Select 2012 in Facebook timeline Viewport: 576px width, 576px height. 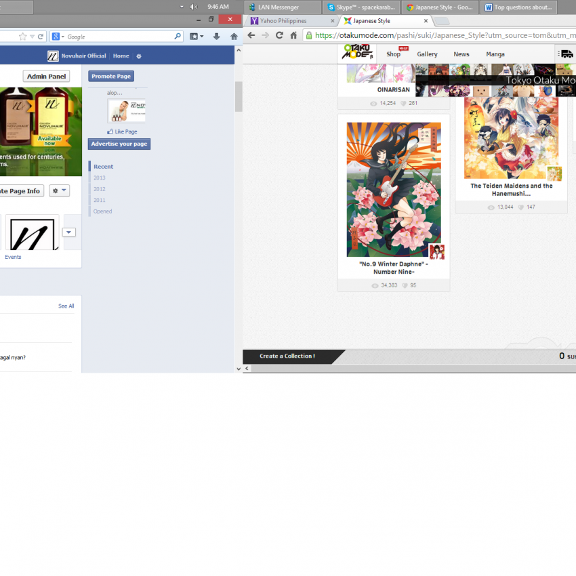(x=99, y=189)
